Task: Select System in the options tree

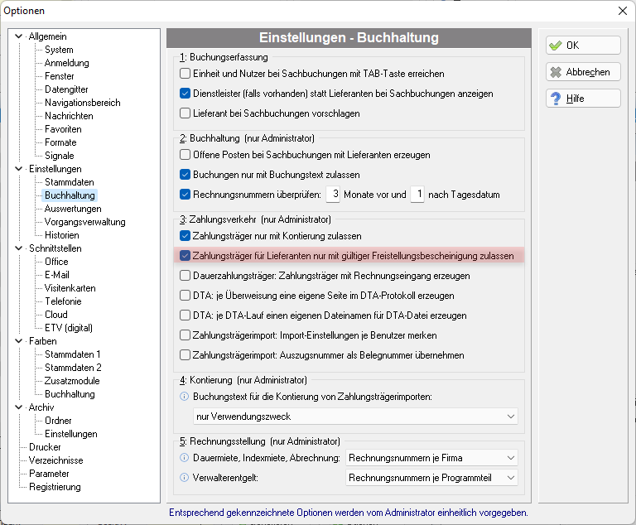Action: pyautogui.click(x=59, y=50)
